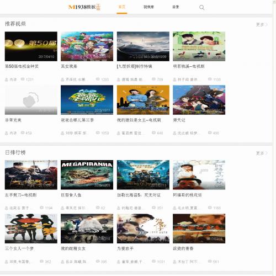Open the [九层妖塔]制作特辑 thumbnail

coord(143,46)
